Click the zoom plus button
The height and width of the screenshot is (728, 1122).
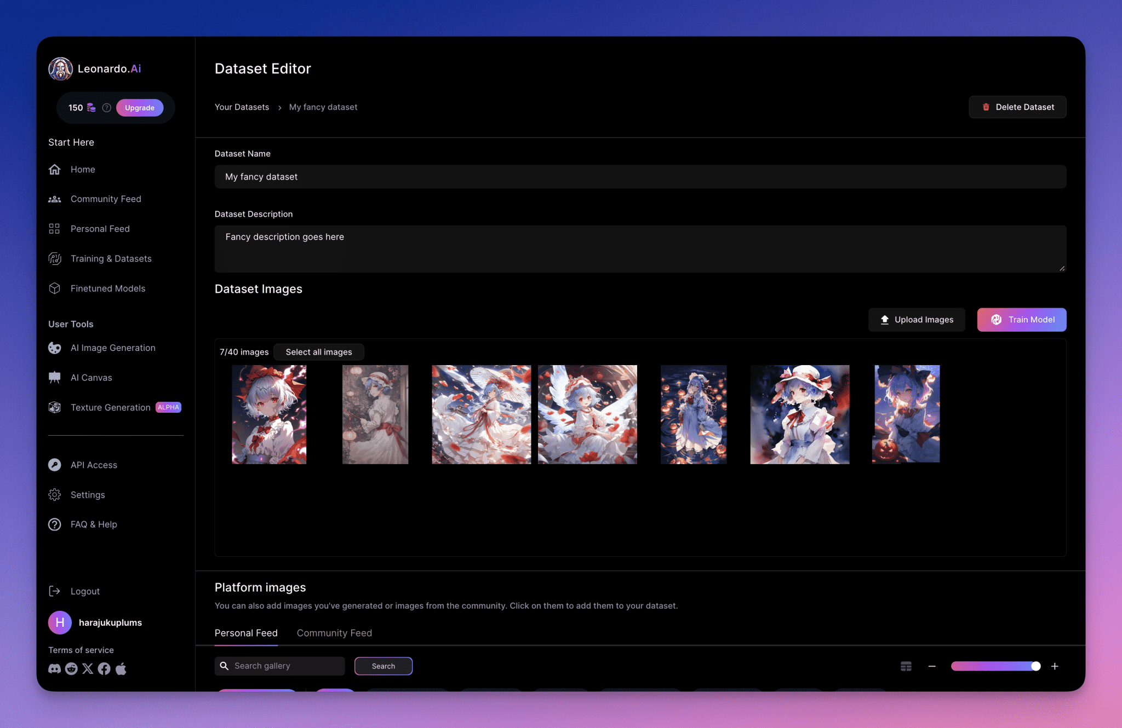tap(1055, 666)
